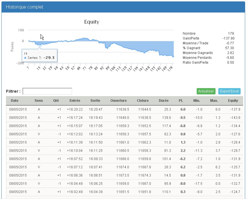Sort table by Durée column header
The width and height of the screenshot is (248, 199).
164,101
